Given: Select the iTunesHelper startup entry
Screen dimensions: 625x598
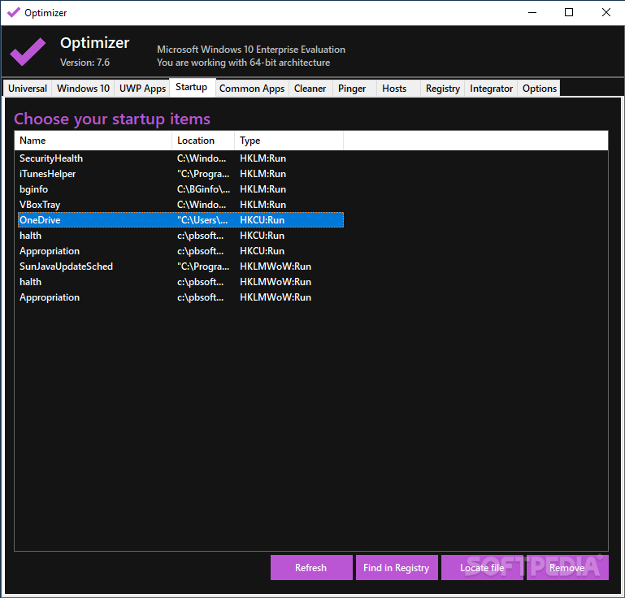Looking at the screenshot, I should [180, 174].
